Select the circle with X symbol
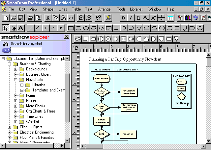Image resolution: width=211 pixels, height=150 pixels. [x=108, y=39]
